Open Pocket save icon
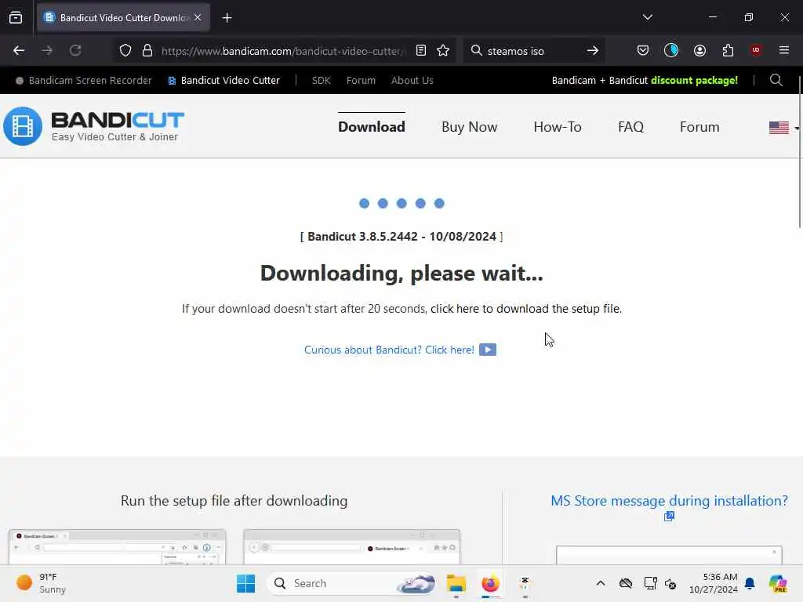Viewport: 803px width, 602px height. click(x=643, y=50)
